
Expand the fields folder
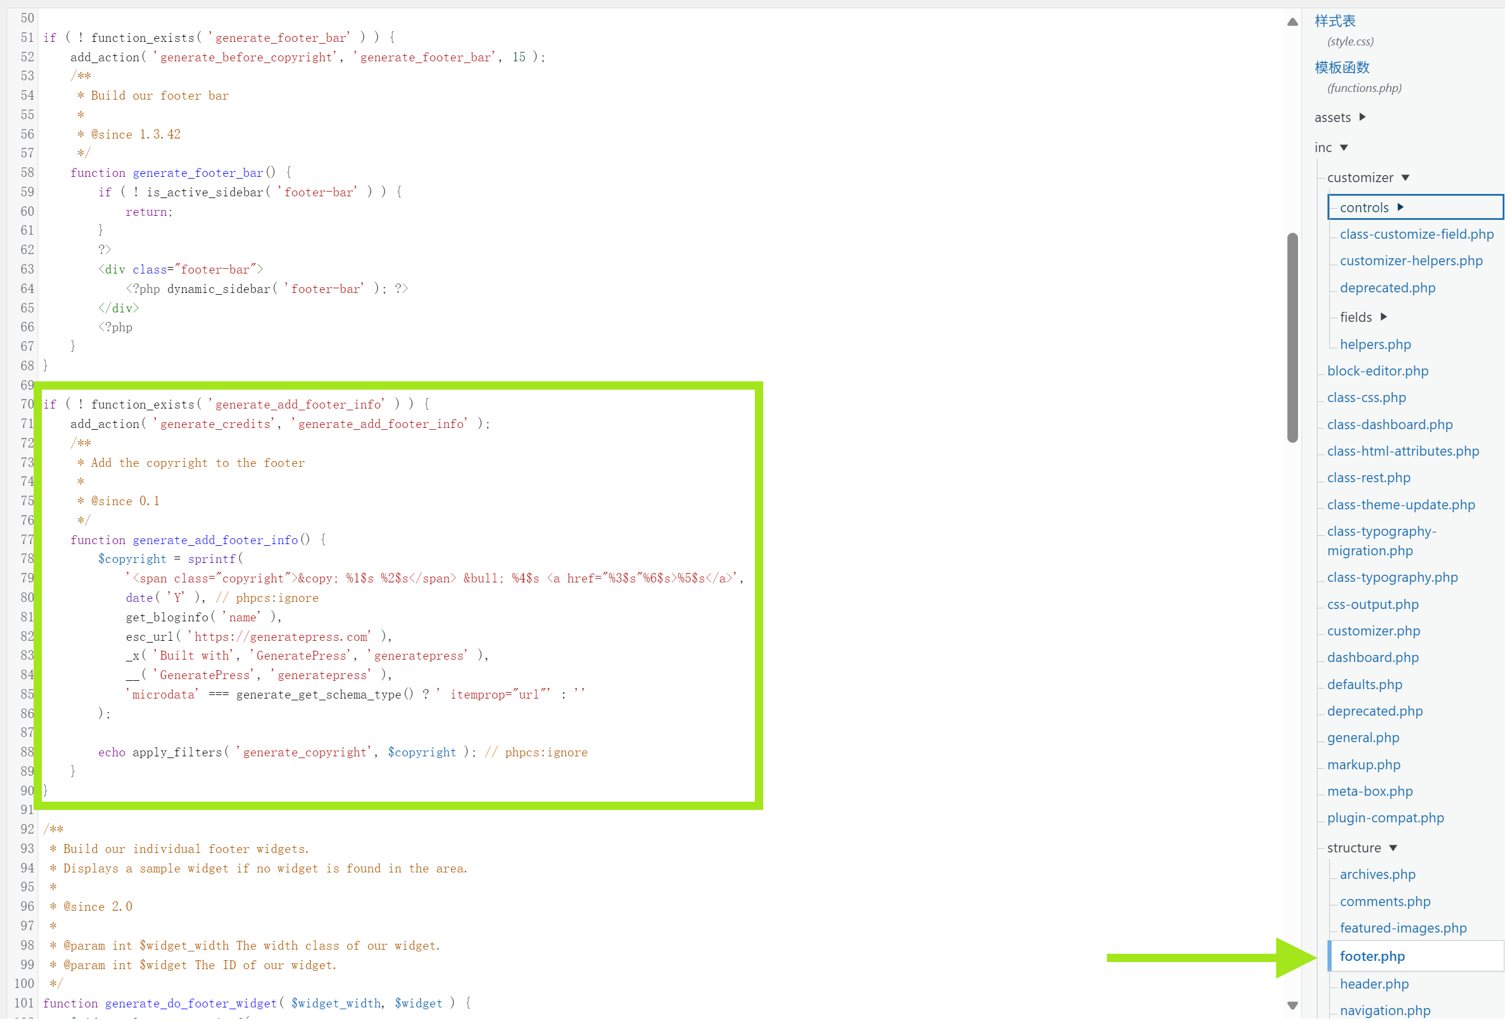pyautogui.click(x=1363, y=317)
